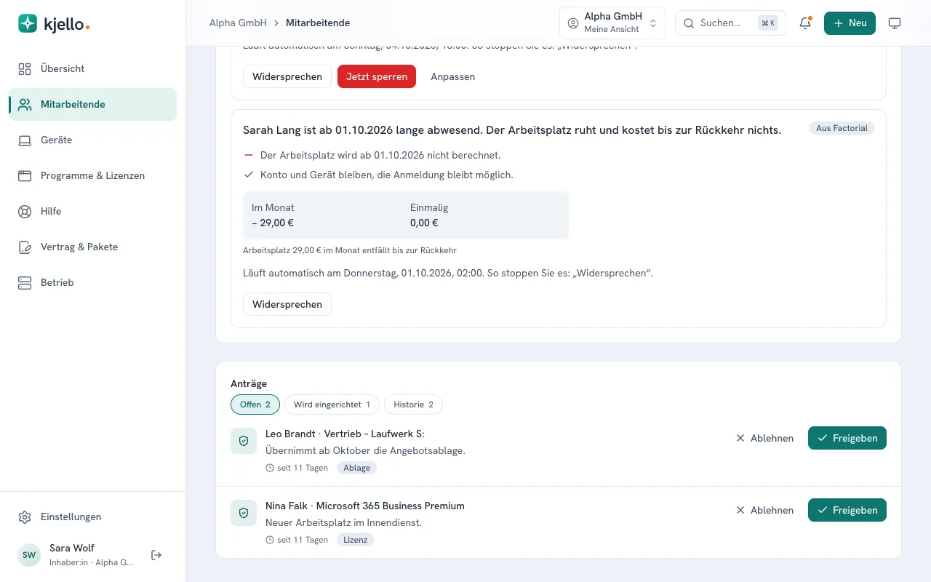Click the Einmalig 0,00 € value
This screenshot has width=931, height=582.
(x=424, y=223)
